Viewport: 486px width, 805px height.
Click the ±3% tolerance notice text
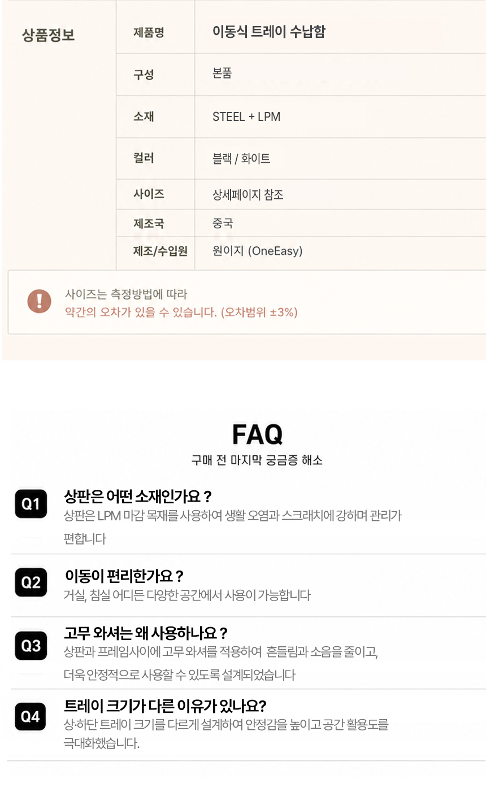click(181, 312)
